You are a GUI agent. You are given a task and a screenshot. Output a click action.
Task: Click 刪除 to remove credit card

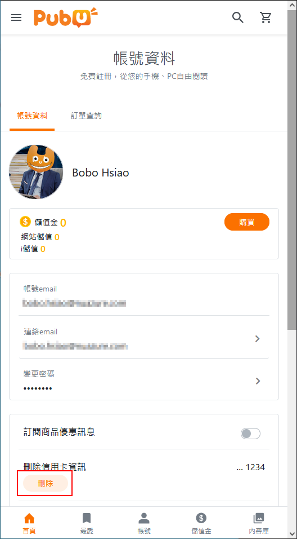pos(45,483)
